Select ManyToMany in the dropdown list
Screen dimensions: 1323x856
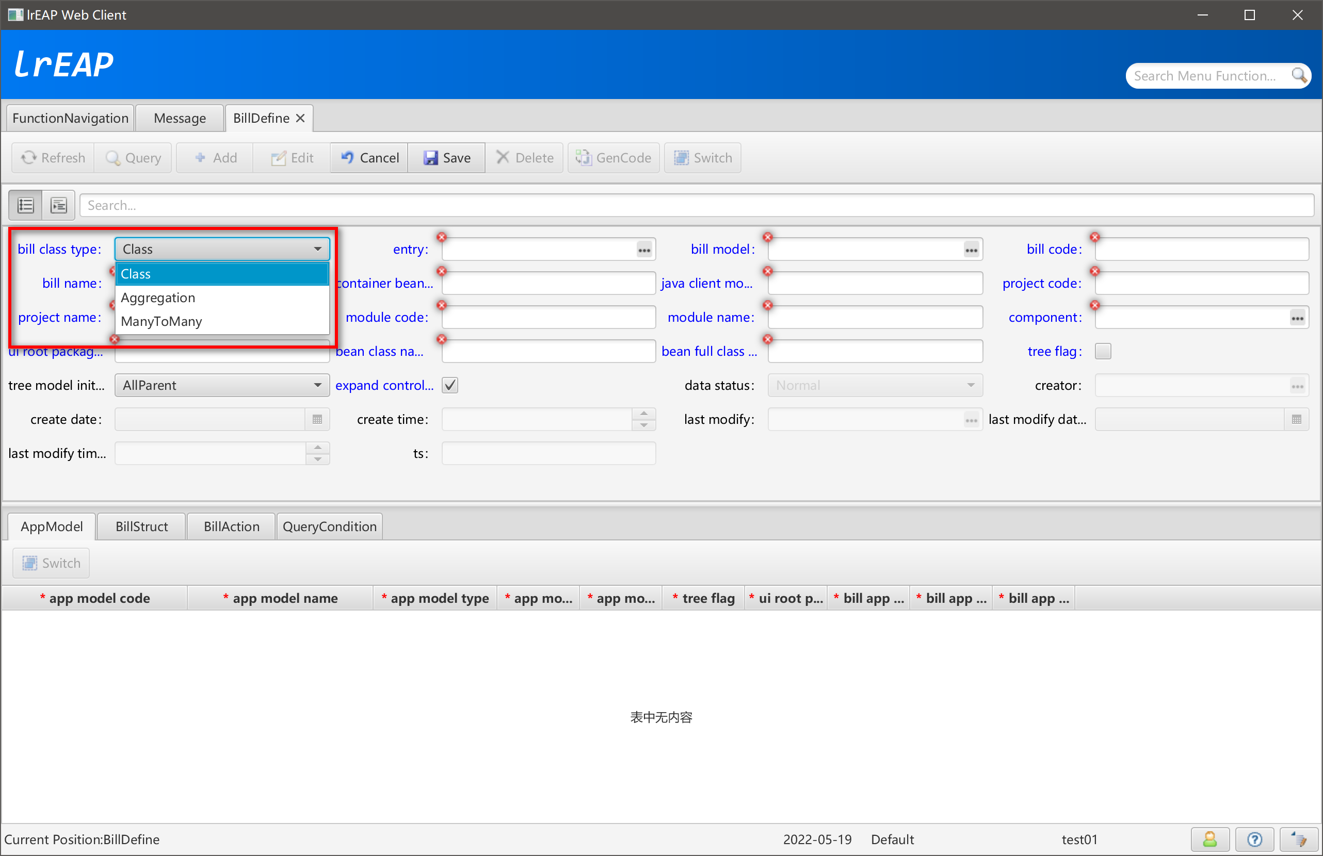[x=222, y=322]
